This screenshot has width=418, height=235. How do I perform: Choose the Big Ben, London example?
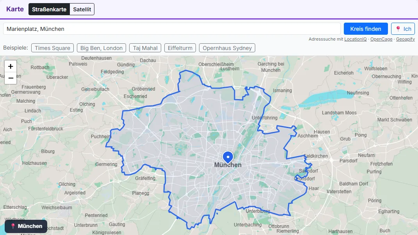pyautogui.click(x=101, y=48)
